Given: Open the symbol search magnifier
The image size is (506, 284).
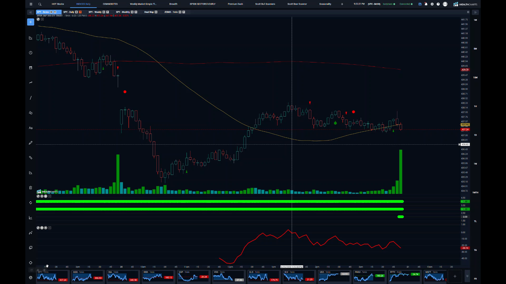Looking at the screenshot, I should 40,4.
